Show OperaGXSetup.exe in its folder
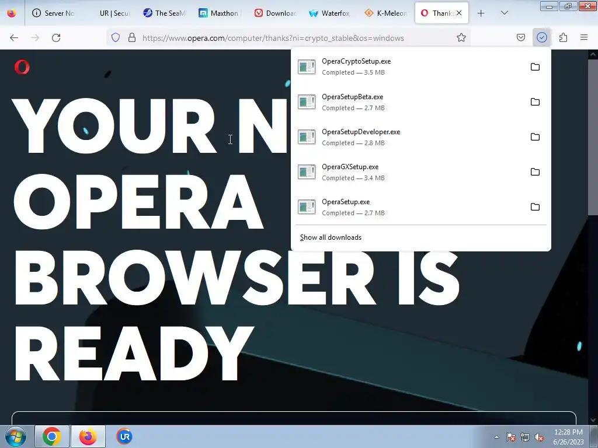598x448 pixels. 535,172
